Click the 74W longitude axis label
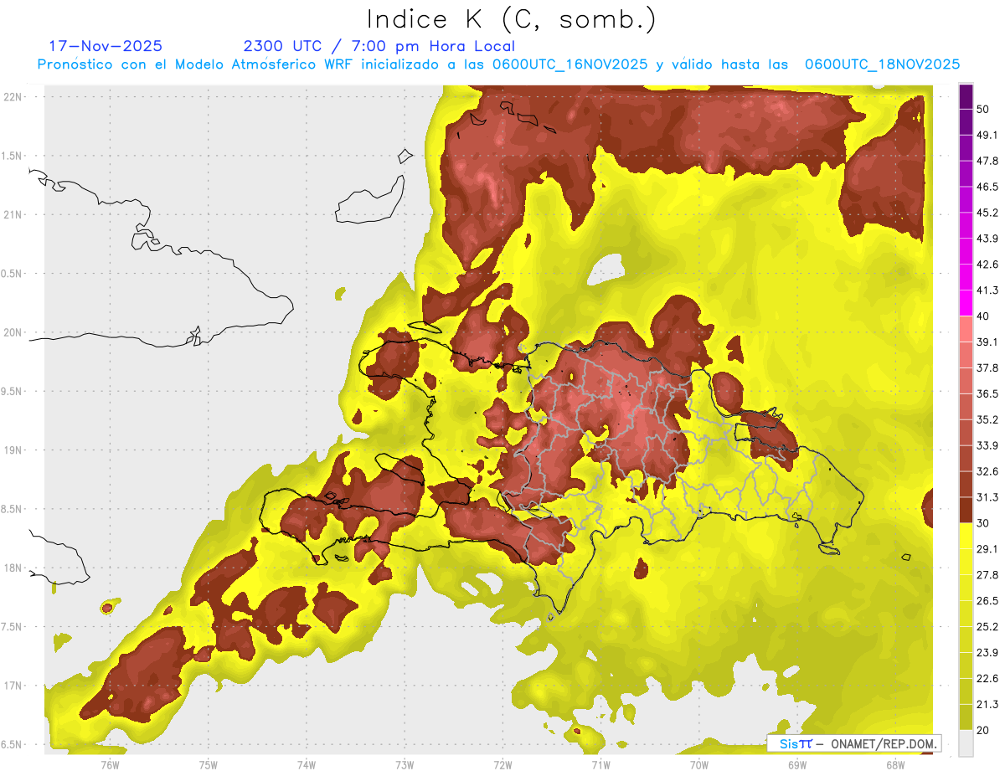 [x=307, y=764]
